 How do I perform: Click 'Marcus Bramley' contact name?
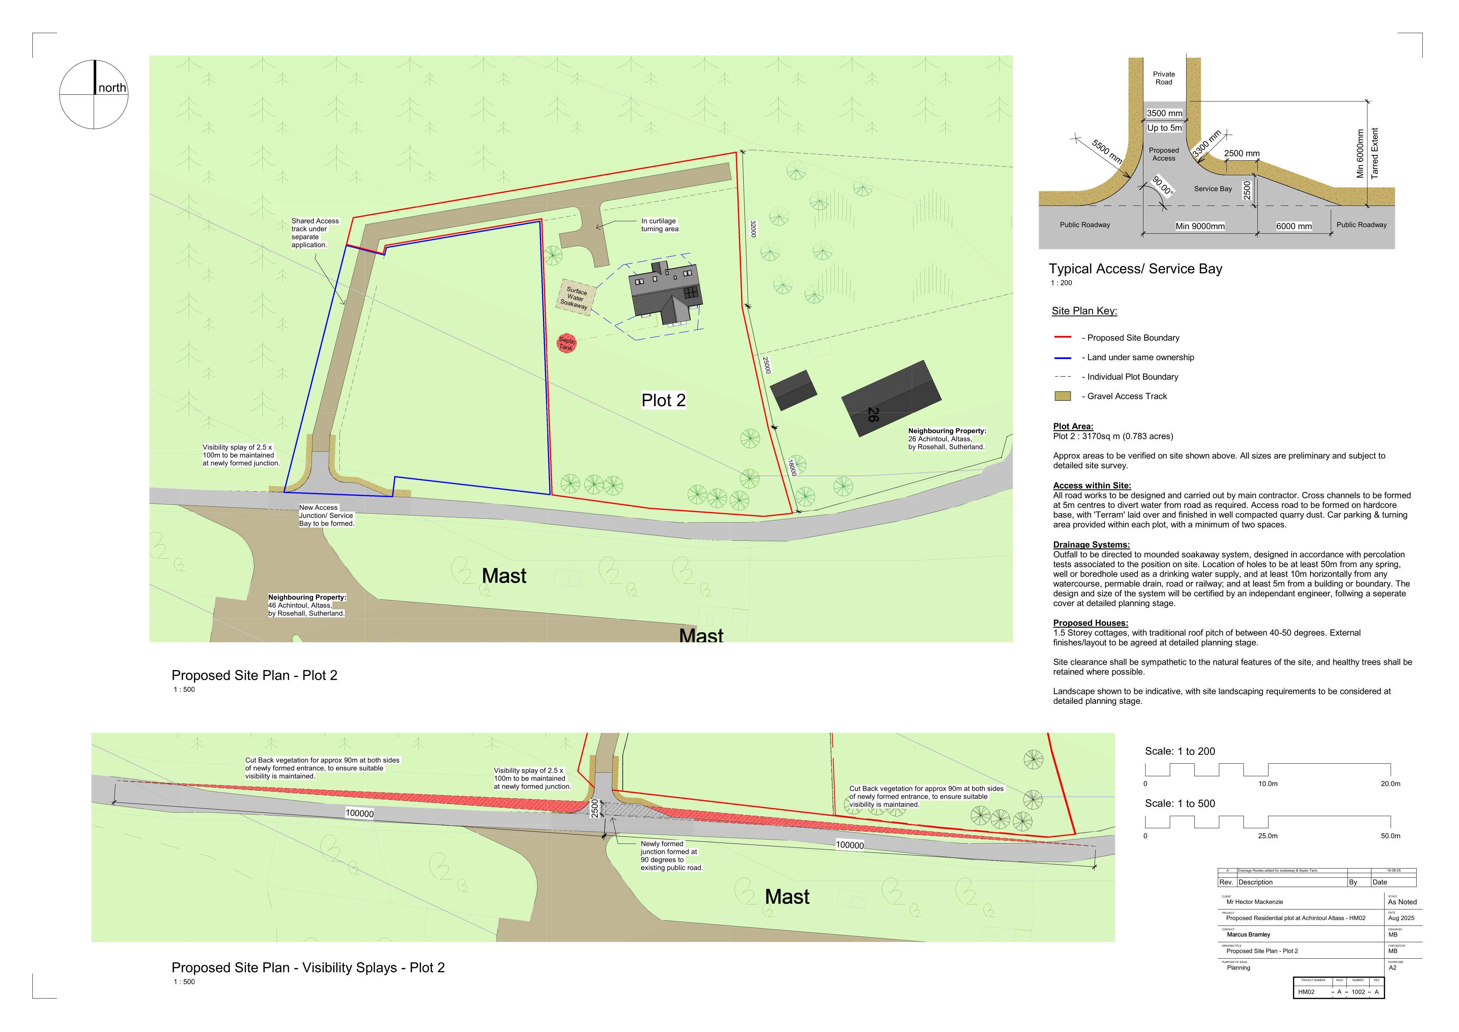pos(1249,935)
